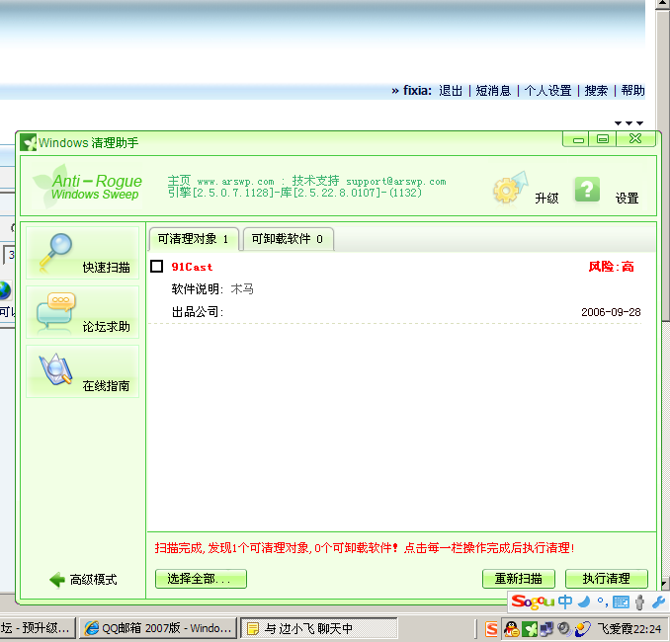
Task: Click the QQ penguin tray icon
Action: click(x=512, y=629)
